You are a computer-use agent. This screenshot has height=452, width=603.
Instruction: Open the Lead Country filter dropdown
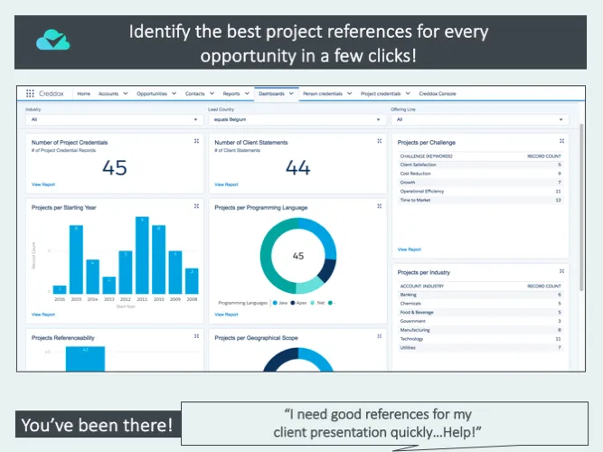coord(297,119)
